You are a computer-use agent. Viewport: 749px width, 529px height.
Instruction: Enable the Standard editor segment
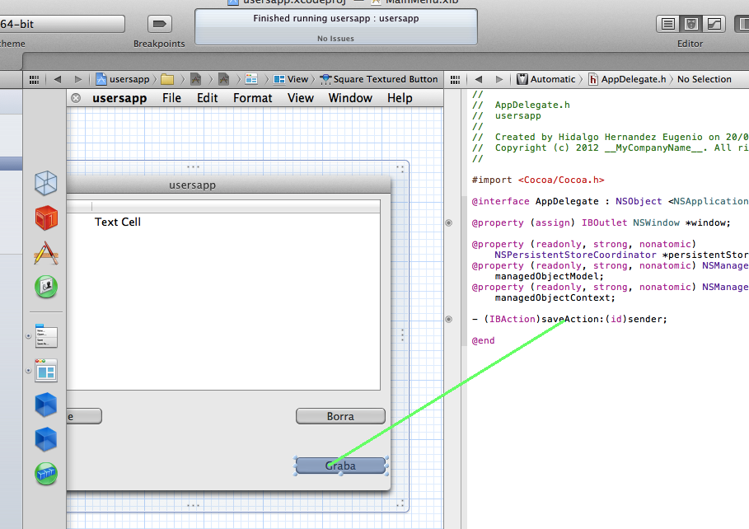[x=668, y=23]
